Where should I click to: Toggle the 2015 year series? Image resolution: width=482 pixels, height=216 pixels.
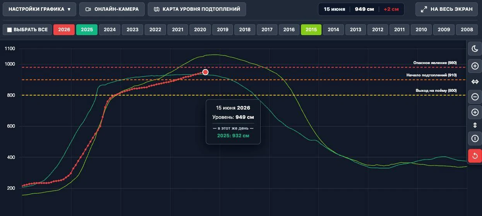point(311,30)
